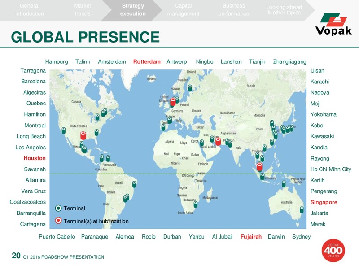Click the GLOBAL PRESENCE slide title
Image resolution: width=359 pixels, height=269 pixels.
(x=85, y=37)
